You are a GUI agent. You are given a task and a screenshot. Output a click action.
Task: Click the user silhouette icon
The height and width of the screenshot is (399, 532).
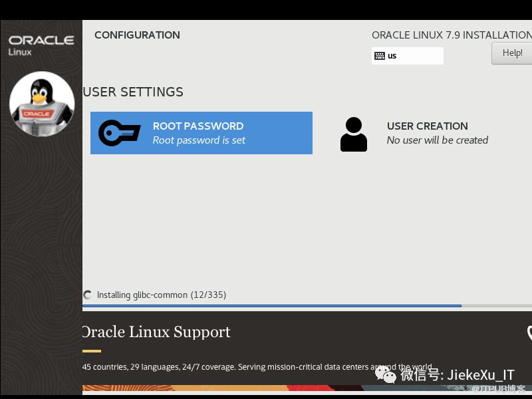pyautogui.click(x=354, y=134)
